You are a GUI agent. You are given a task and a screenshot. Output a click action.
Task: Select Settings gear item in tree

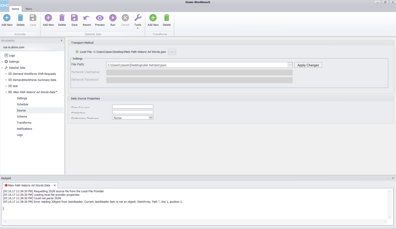point(12,61)
